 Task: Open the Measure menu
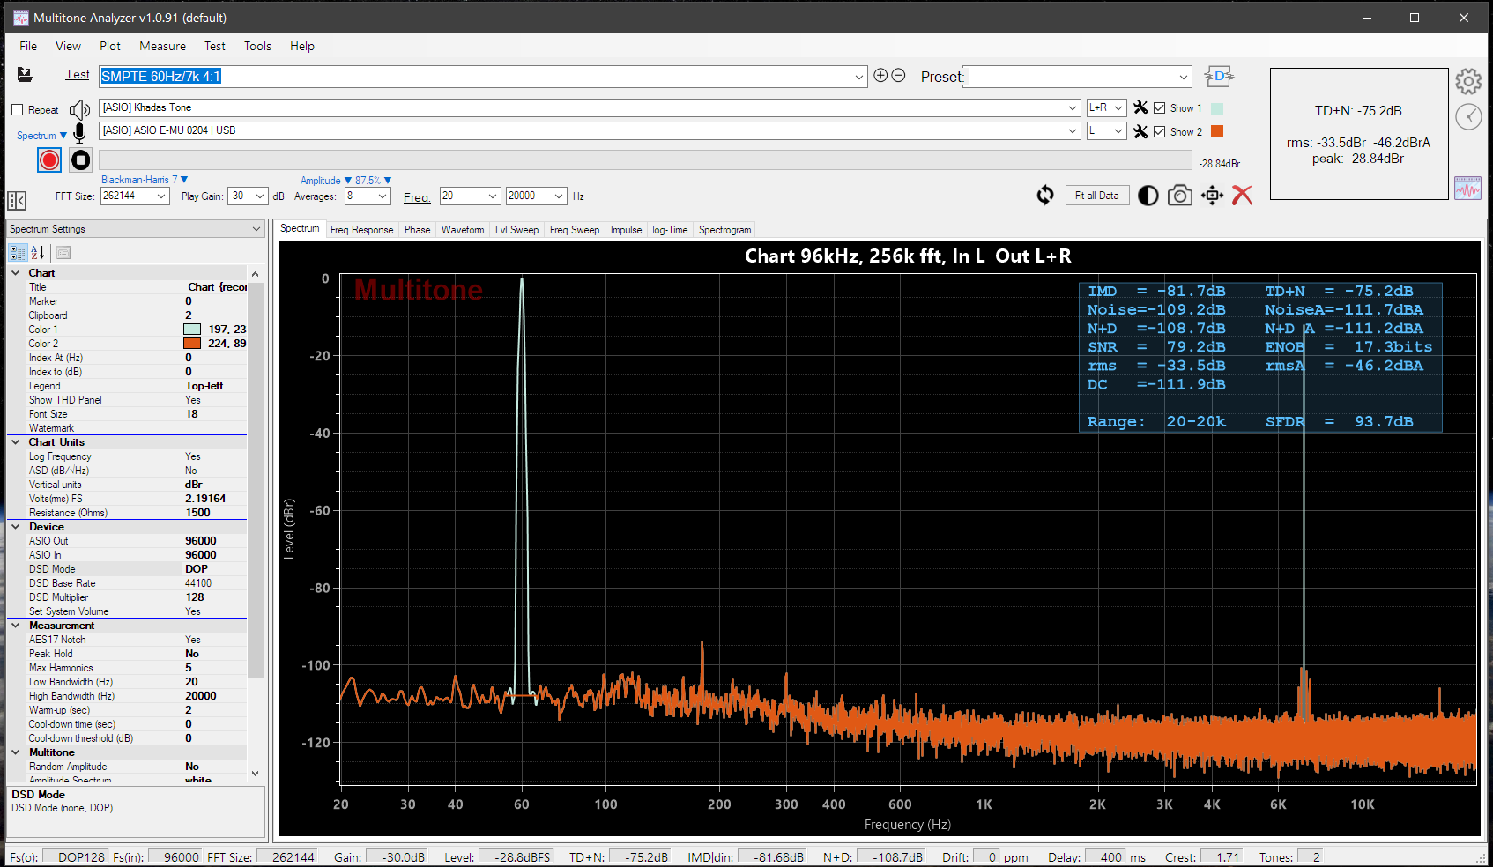click(162, 46)
